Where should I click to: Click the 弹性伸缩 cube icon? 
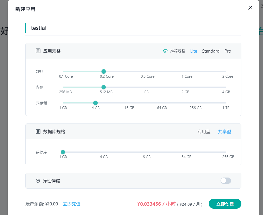(38, 181)
